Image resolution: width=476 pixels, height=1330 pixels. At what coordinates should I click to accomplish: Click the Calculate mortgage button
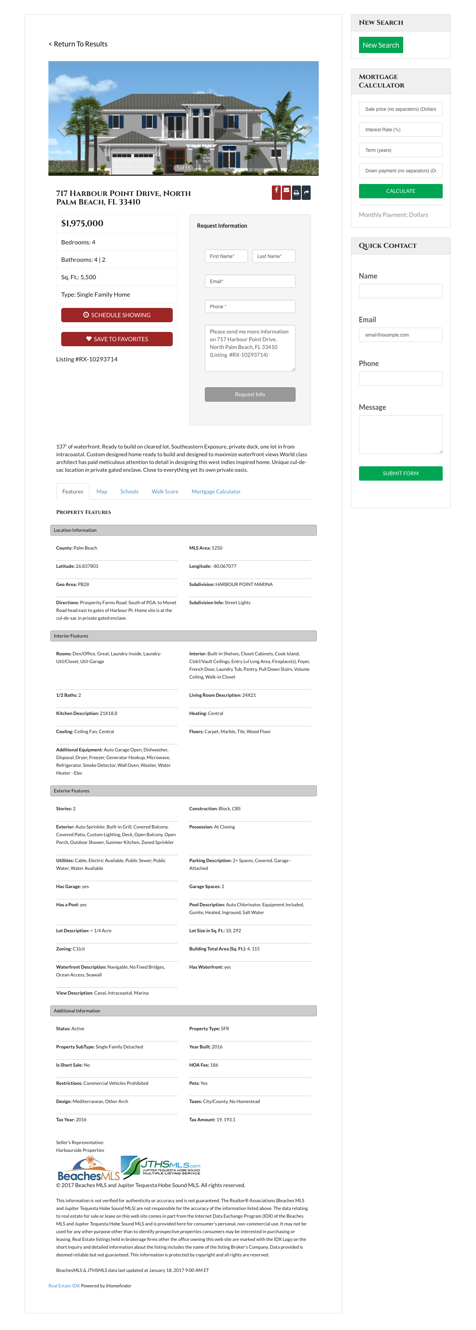tap(400, 191)
